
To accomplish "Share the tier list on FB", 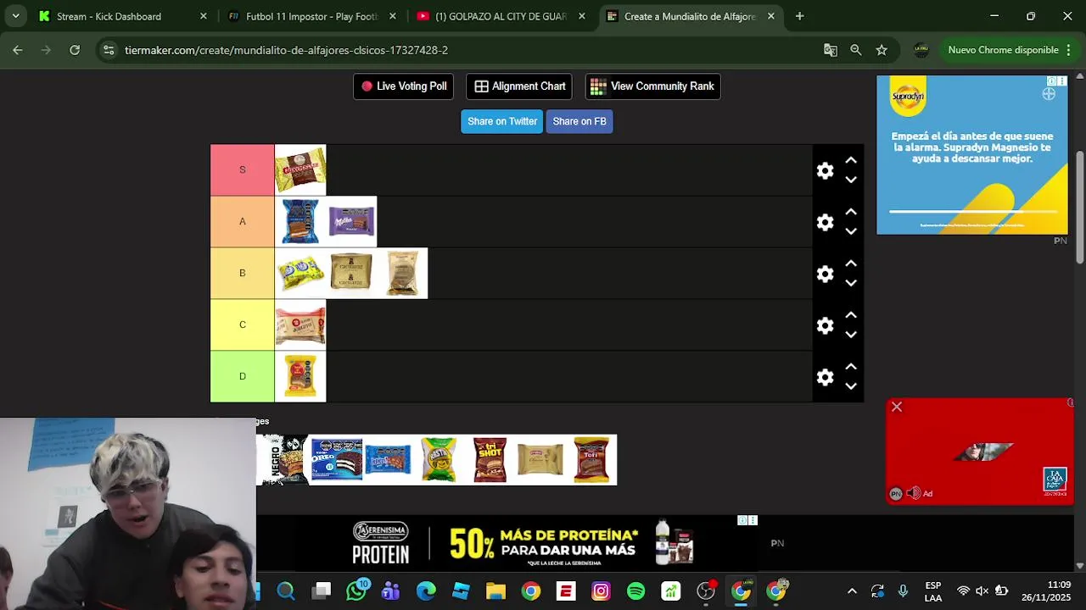I will coord(579,121).
